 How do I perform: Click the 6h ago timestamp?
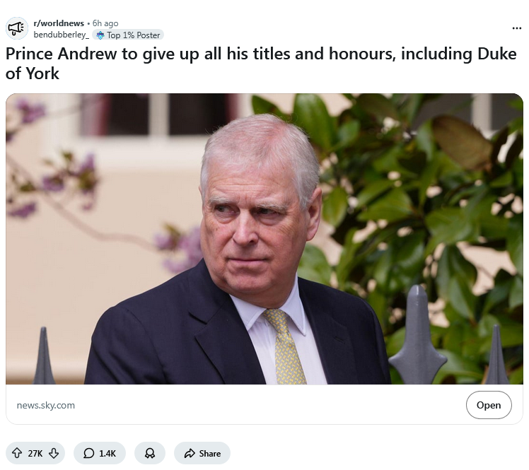pos(105,23)
